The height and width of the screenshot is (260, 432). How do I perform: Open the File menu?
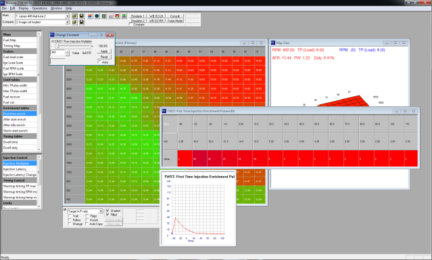(x=4, y=8)
